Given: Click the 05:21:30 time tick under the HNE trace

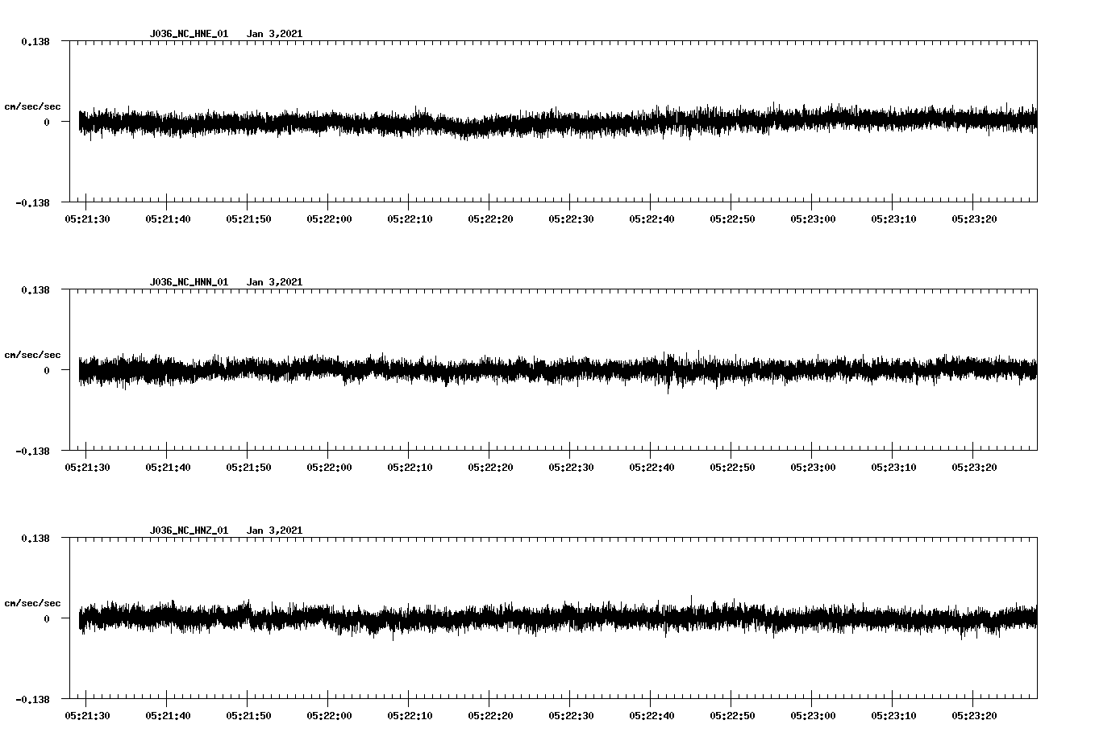Looking at the screenshot, I should [86, 218].
